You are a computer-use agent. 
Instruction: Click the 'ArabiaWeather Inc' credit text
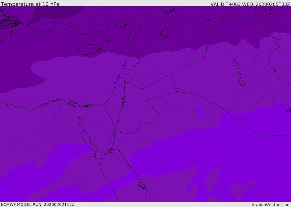[271, 205]
